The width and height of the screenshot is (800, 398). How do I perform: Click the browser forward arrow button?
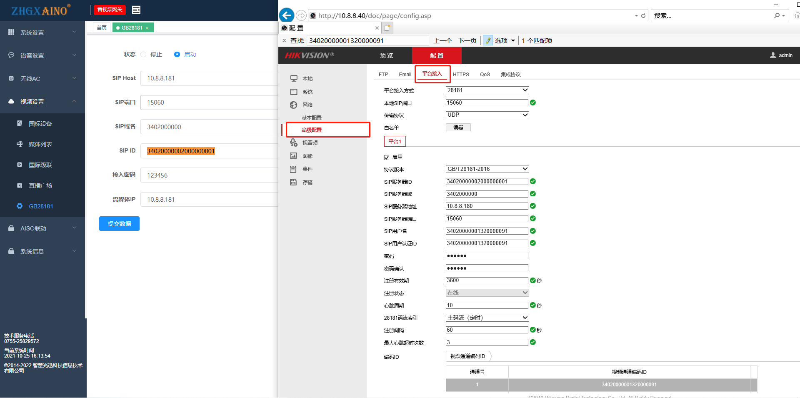click(301, 15)
